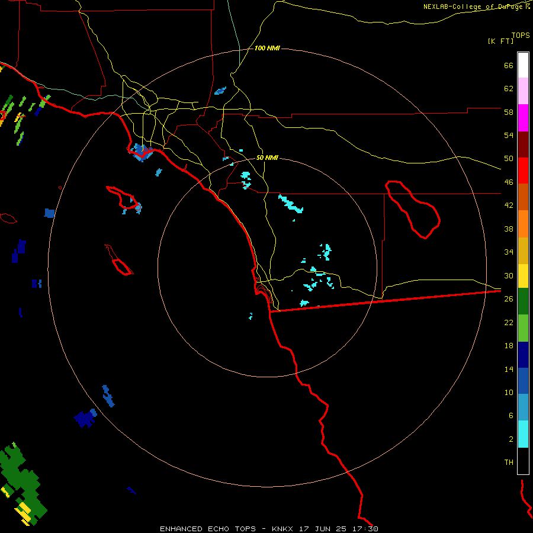Click the "ENHANCED ECHO TOPS" title text
Image resolution: width=533 pixels, height=533 pixels.
point(208,529)
